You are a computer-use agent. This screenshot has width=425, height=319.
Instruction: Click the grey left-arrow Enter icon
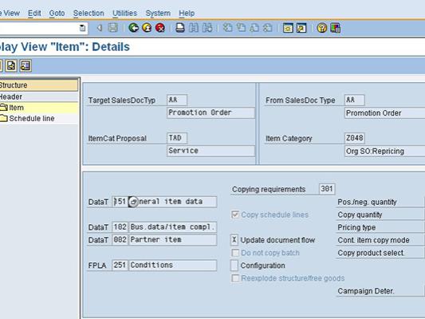(100, 28)
